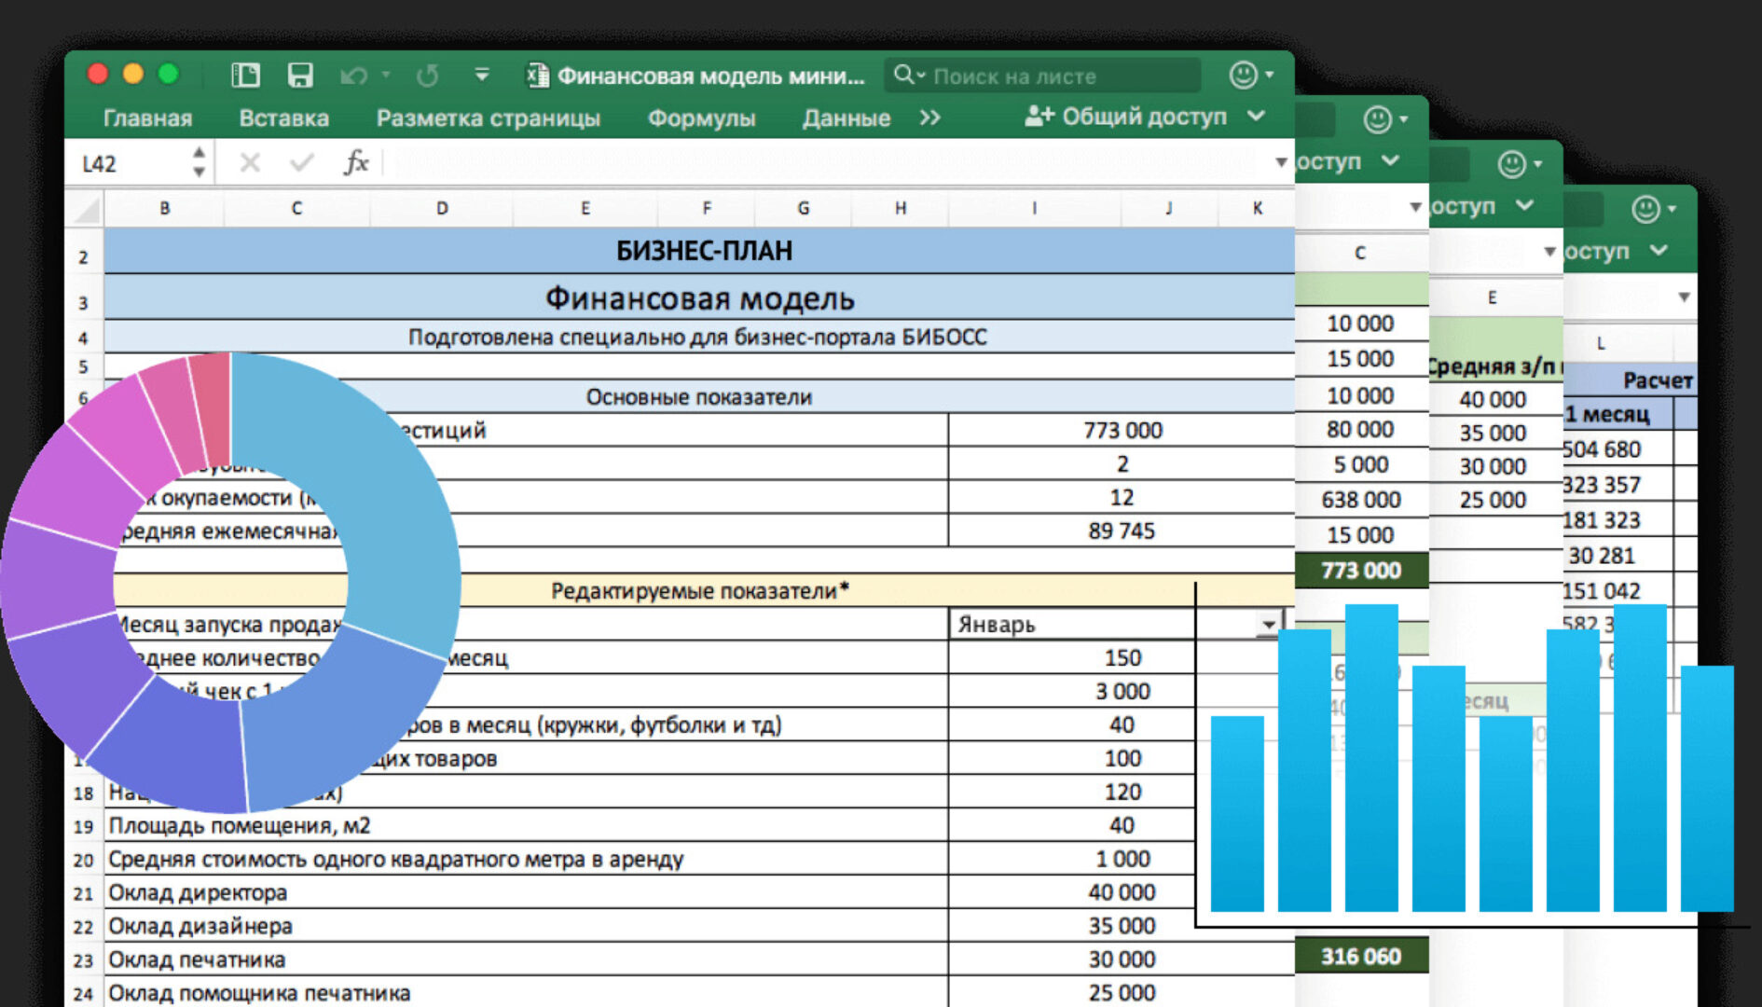Image resolution: width=1762 pixels, height=1007 pixels.
Task: Open the Quick Access Toolbar customize dropdown
Action: click(481, 75)
